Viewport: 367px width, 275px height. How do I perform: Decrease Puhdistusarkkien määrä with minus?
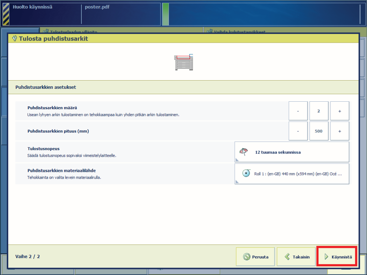pyautogui.click(x=298, y=111)
